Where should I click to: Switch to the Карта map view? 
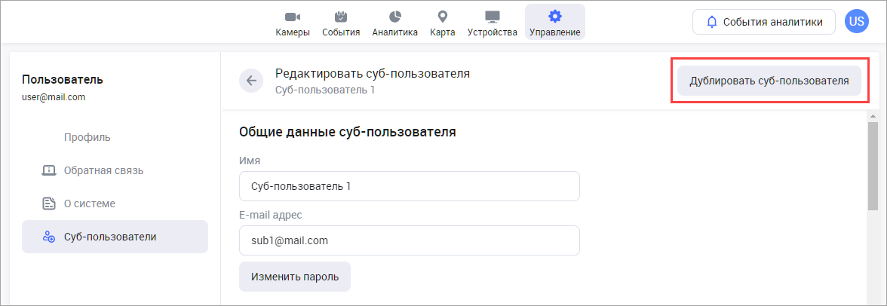coord(442,23)
